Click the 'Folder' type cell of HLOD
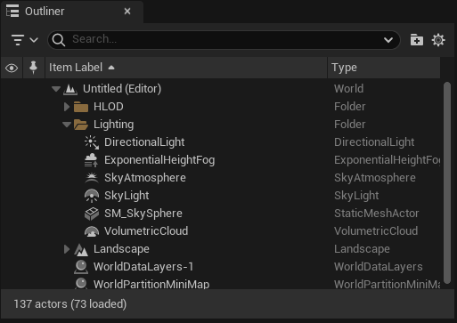 [x=350, y=107]
